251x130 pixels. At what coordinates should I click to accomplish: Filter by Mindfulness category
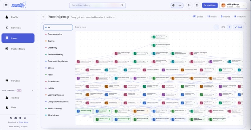[x=58, y=115]
